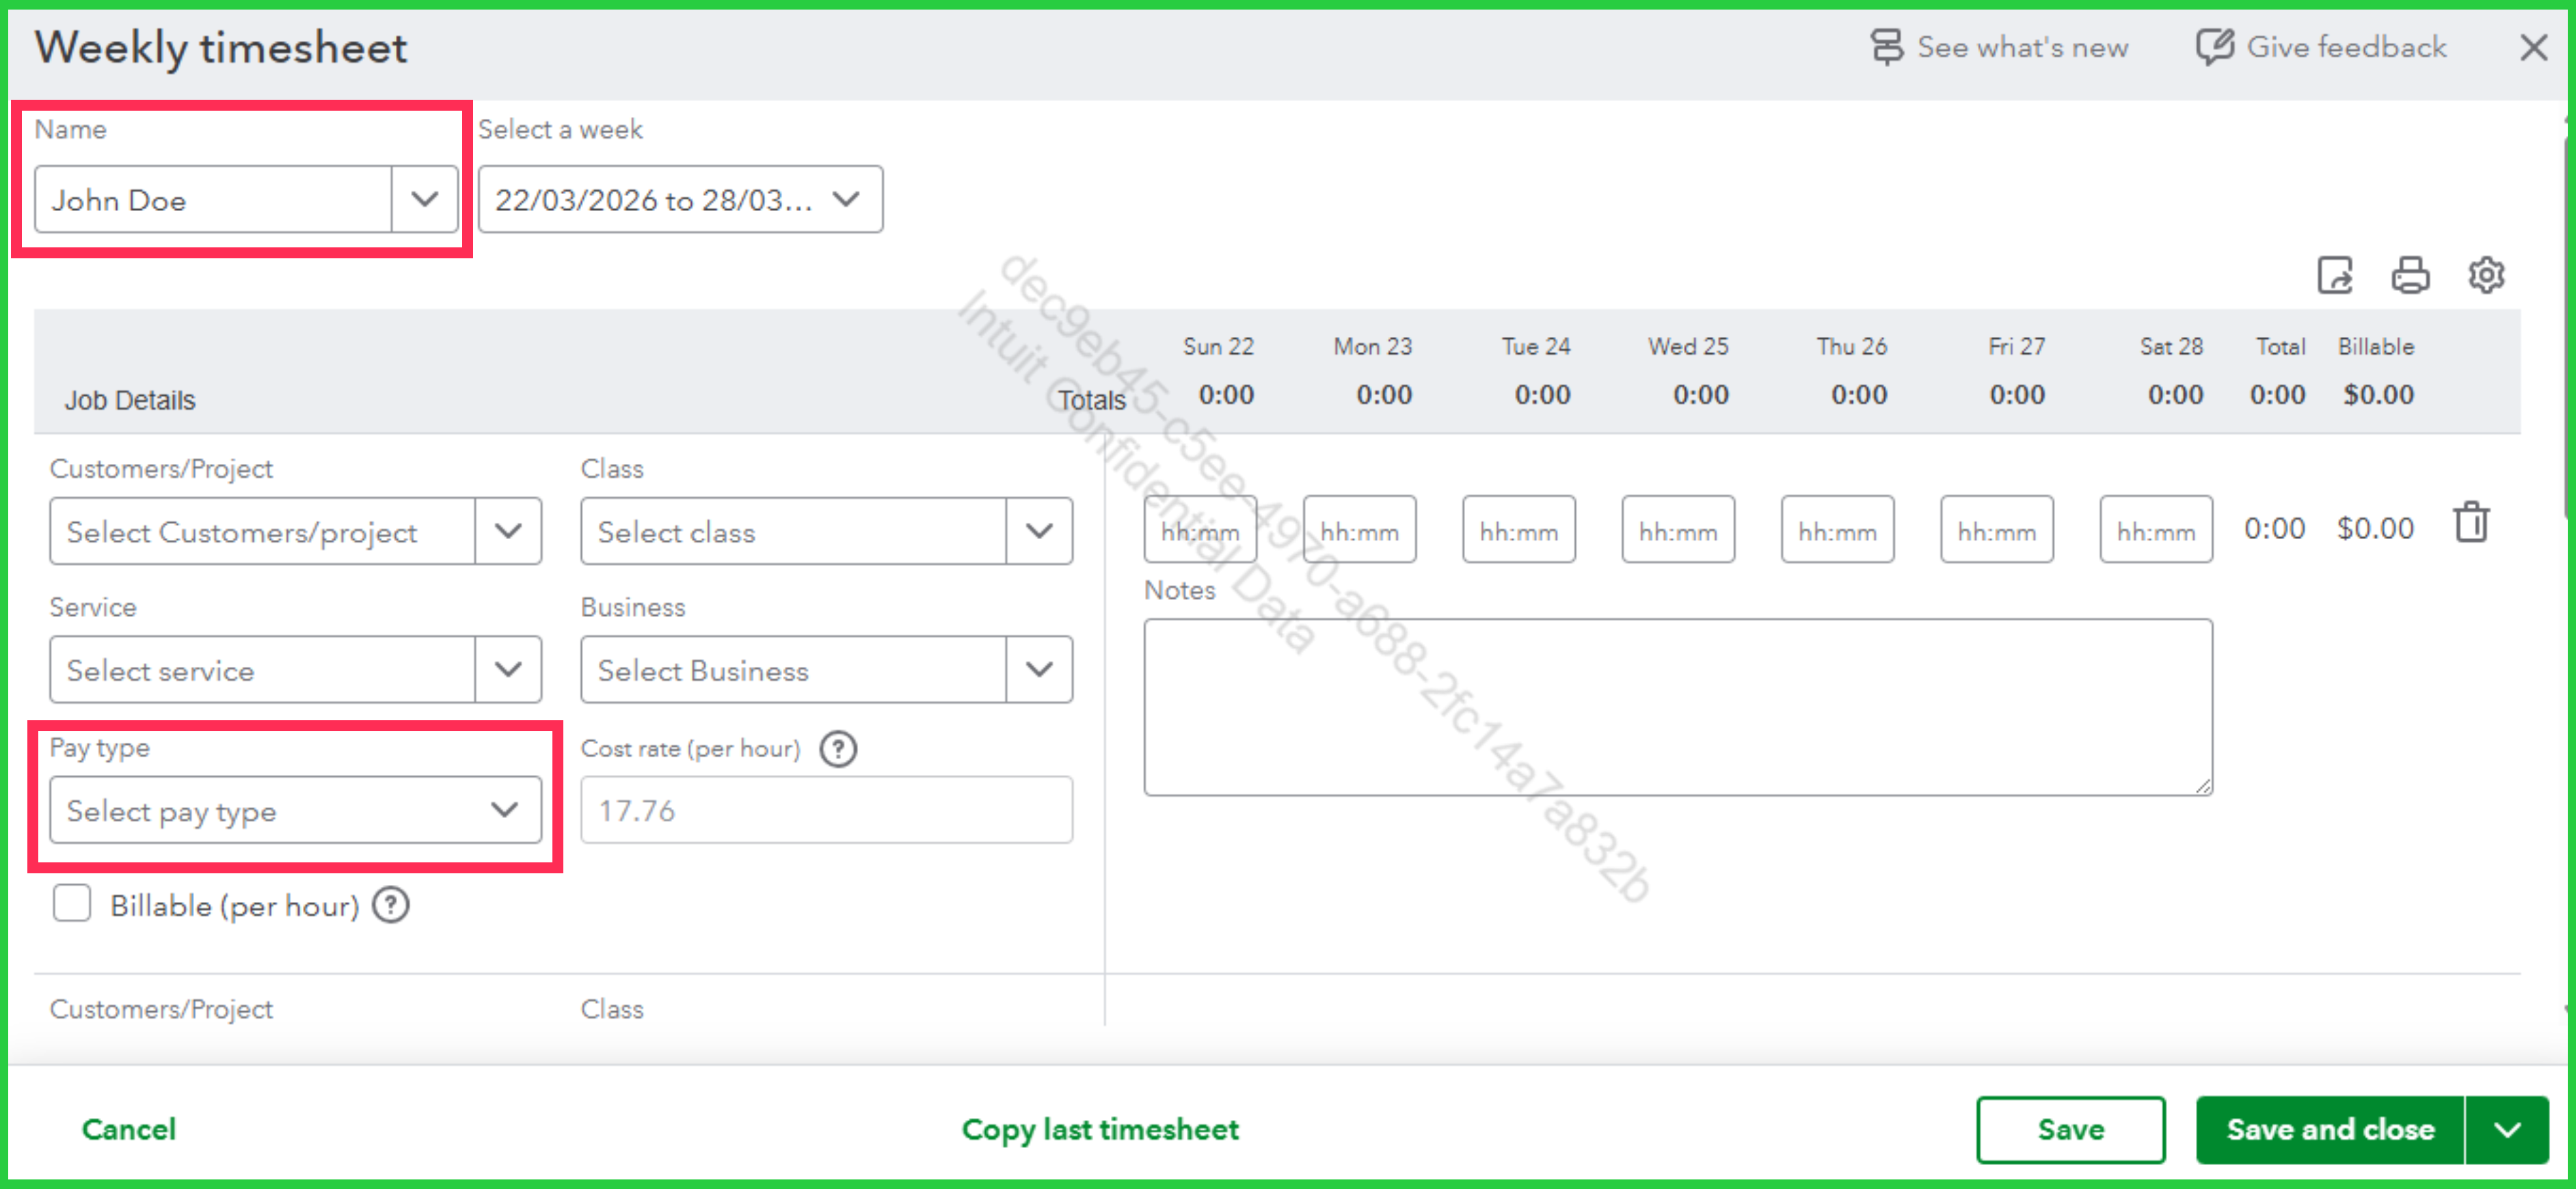Click the print timesheet icon
This screenshot has width=2576, height=1189.
[x=2409, y=275]
